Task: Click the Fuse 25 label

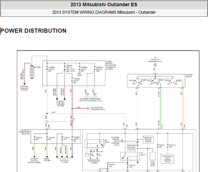Action: point(51,138)
